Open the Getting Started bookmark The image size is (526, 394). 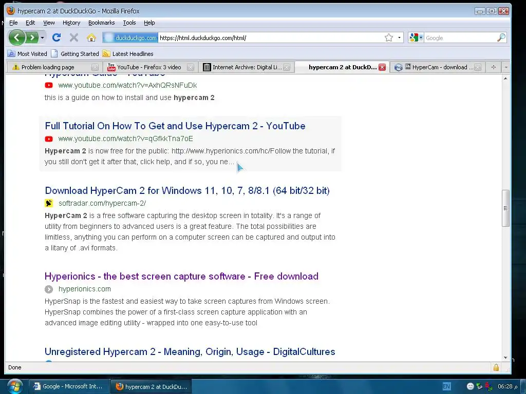[x=75, y=53]
